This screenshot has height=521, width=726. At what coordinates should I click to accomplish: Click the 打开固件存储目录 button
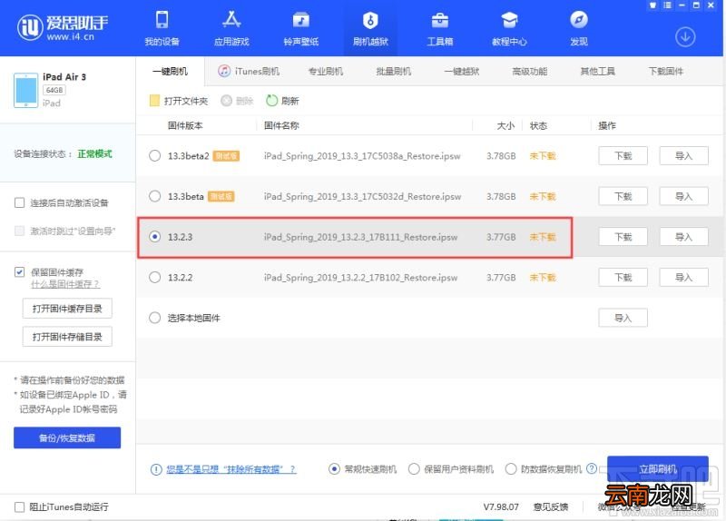tap(67, 337)
